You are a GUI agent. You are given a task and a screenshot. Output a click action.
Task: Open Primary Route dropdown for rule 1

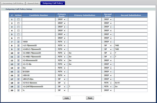[61, 19]
